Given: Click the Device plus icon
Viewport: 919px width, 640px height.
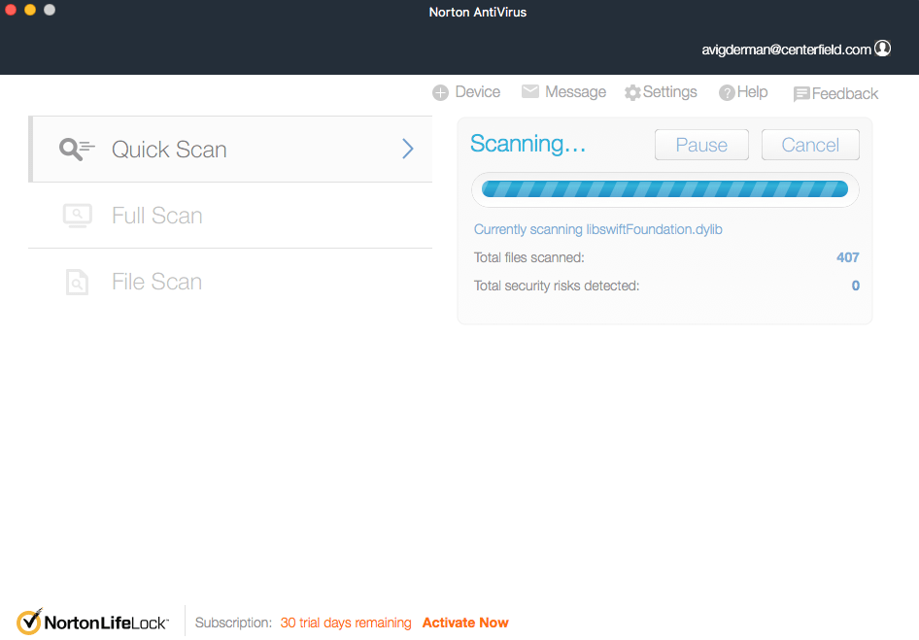Looking at the screenshot, I should 440,91.
